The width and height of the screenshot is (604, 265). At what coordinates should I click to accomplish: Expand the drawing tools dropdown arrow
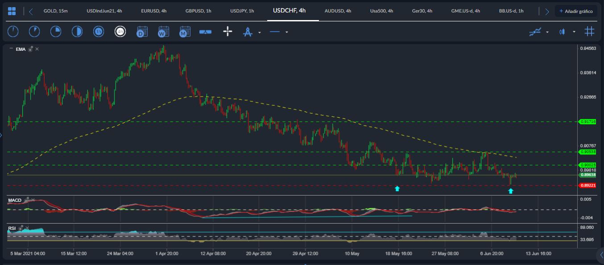(260, 32)
